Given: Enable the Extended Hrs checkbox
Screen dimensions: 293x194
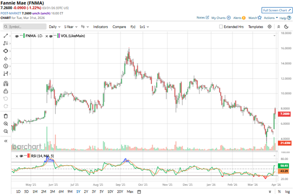Looking at the screenshot, I should click(221, 27).
